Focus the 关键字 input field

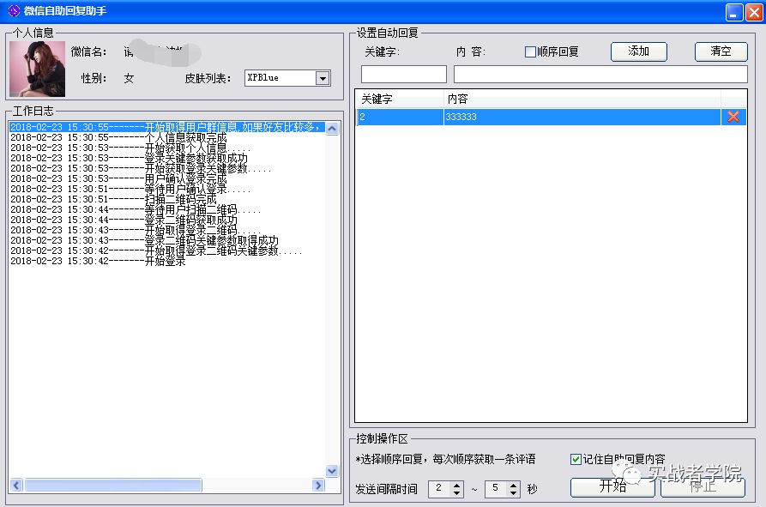tap(403, 75)
